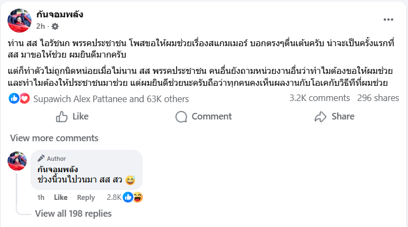Expand View more comments

[46, 137]
